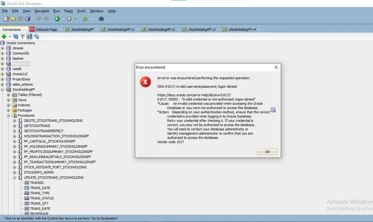Click OK in the error dialog
This screenshot has height=222, width=373.
click(267, 152)
